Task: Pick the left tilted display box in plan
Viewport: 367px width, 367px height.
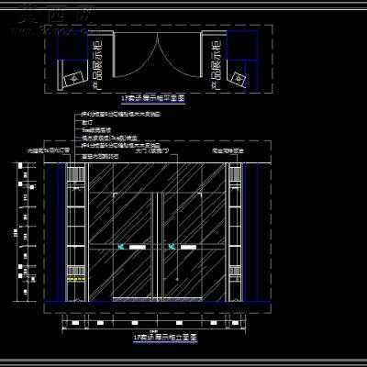Action: click(73, 80)
